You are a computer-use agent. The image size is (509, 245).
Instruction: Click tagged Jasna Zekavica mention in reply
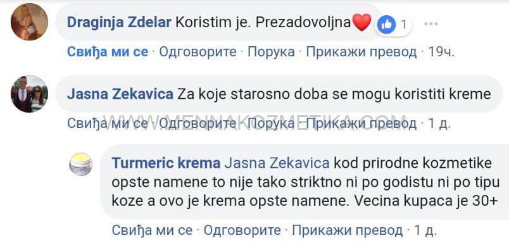pyautogui.click(x=277, y=163)
